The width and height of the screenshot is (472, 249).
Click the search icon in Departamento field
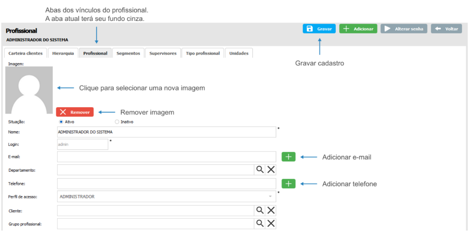pyautogui.click(x=260, y=170)
